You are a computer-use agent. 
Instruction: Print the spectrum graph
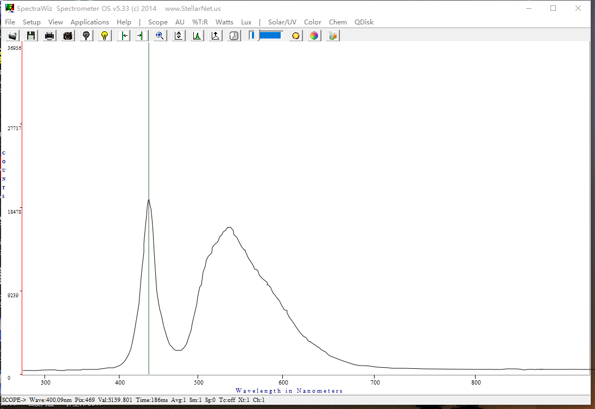pos(49,36)
